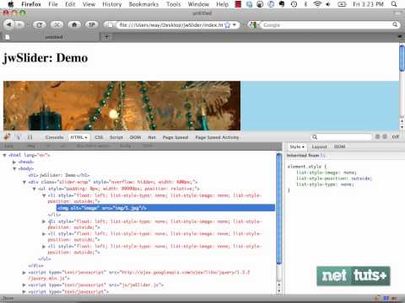This screenshot has height=303, width=405.
Task: Collapse the body node
Action: [14, 168]
